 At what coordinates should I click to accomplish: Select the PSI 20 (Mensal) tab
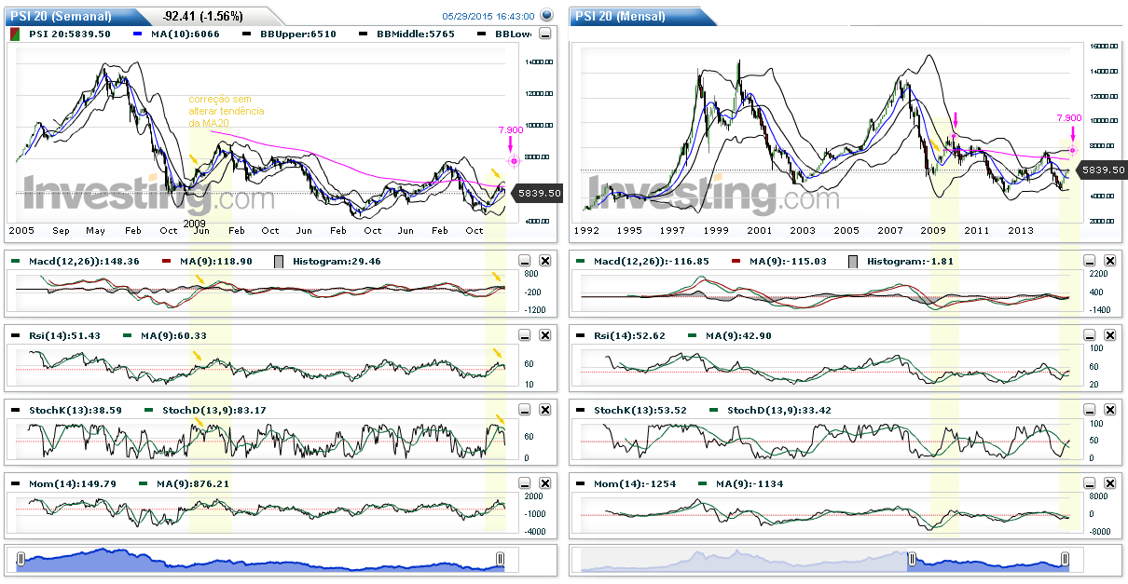[x=620, y=16]
